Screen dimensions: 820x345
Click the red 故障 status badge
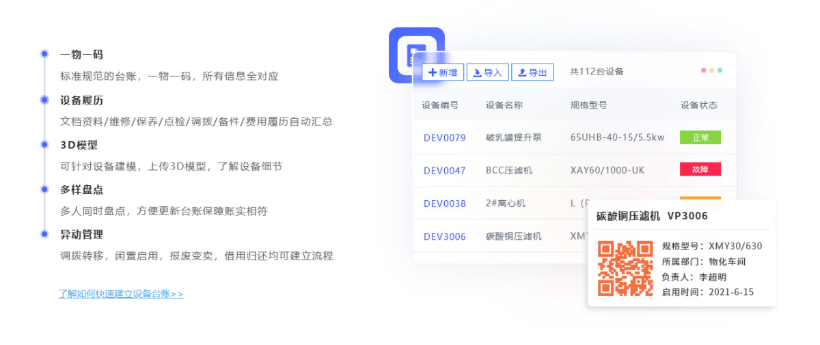click(x=700, y=169)
